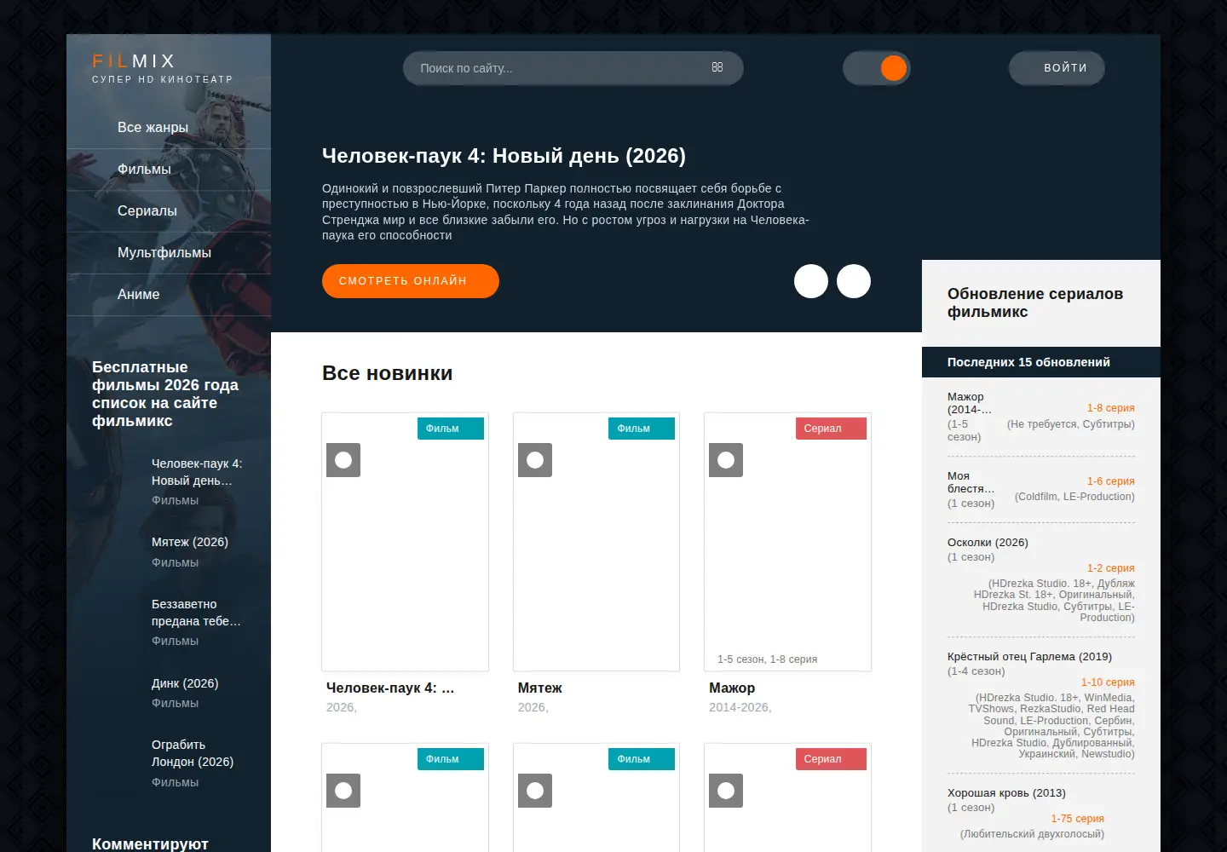Click the play icon on the second-row Сериал card

tap(726, 791)
